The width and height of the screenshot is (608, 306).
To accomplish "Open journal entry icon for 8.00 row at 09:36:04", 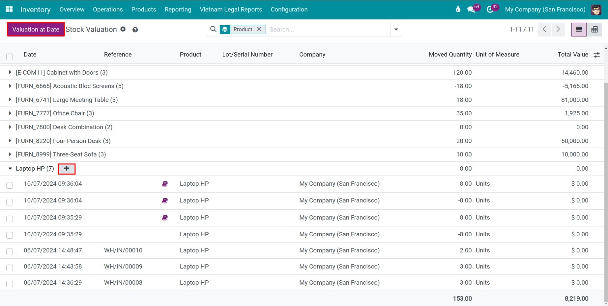I will [x=165, y=184].
